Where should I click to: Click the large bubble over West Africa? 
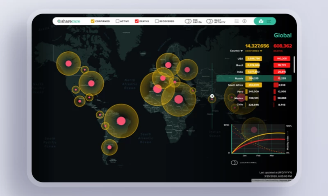(157, 89)
